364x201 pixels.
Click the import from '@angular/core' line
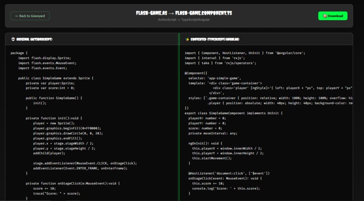[x=245, y=53]
